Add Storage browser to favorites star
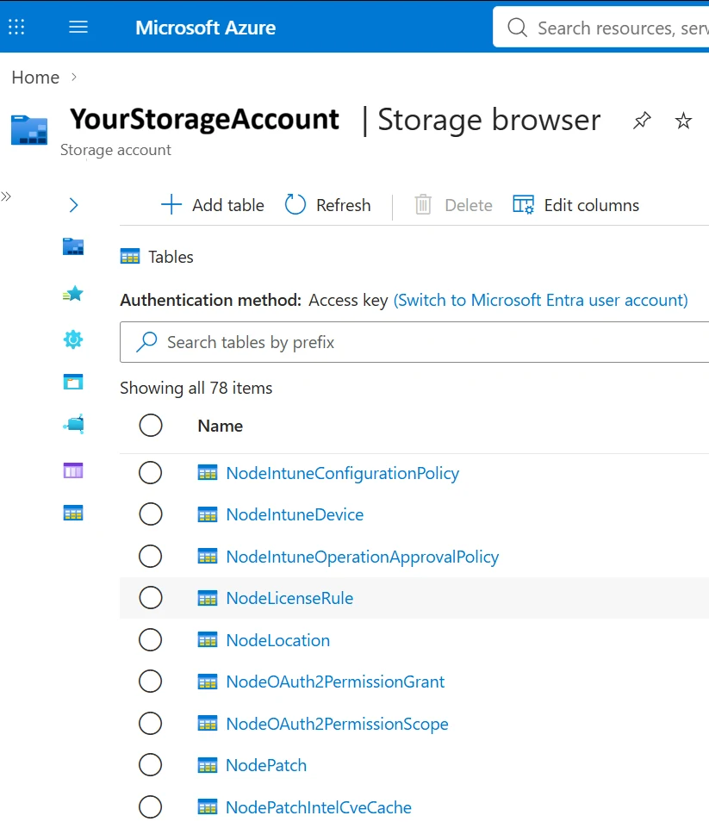709x828 pixels. [x=683, y=121]
